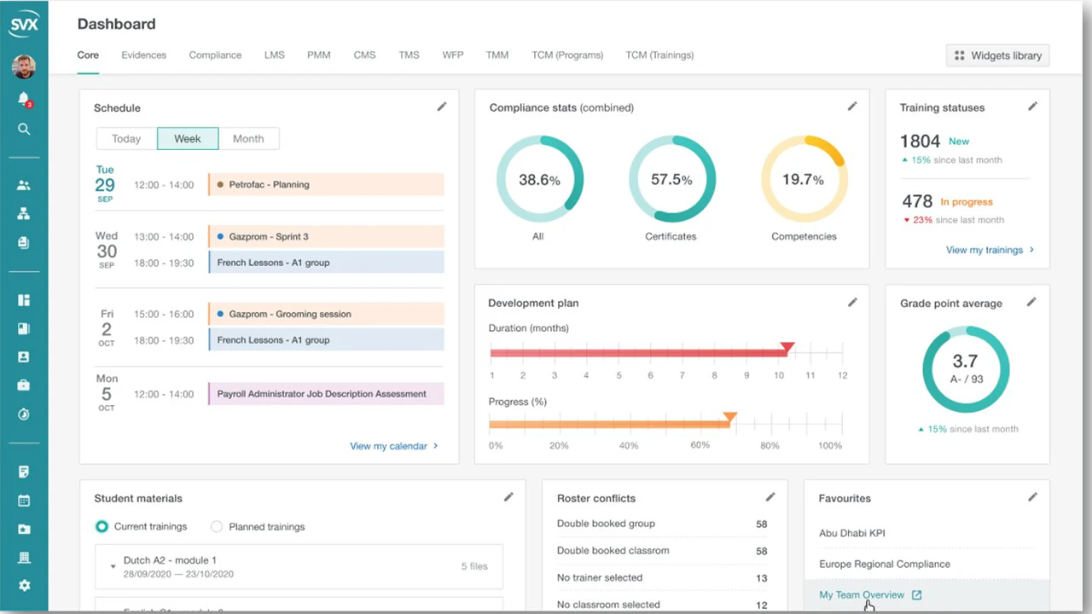
Task: Open the org chart icon in sidebar
Action: (24, 213)
